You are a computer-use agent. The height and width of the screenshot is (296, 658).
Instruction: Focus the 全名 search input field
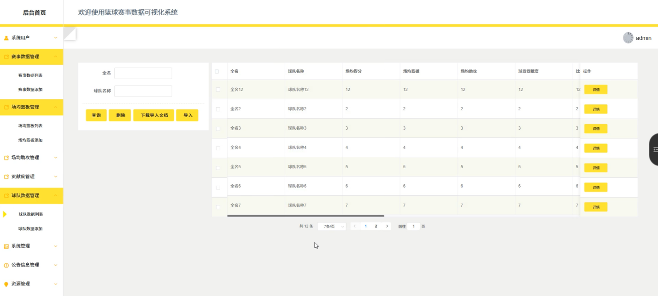[143, 73]
